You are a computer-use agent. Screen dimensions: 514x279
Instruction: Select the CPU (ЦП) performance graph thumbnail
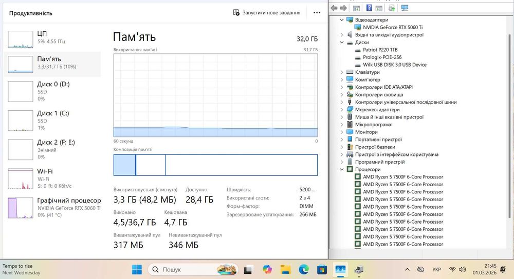click(21, 39)
